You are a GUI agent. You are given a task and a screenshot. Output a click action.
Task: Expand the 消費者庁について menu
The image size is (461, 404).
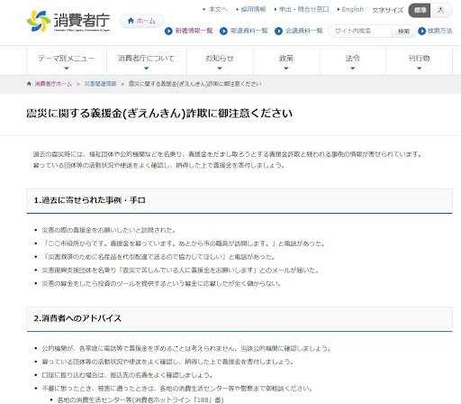[x=147, y=60]
